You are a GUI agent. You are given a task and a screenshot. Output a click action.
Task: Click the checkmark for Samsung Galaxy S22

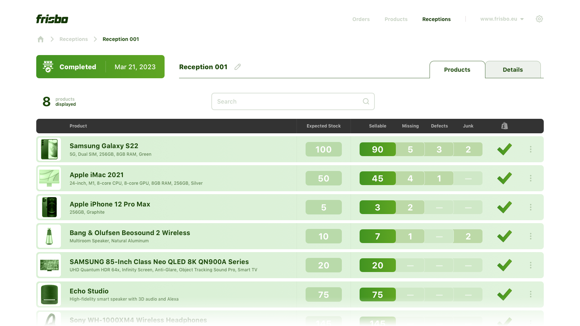(505, 149)
